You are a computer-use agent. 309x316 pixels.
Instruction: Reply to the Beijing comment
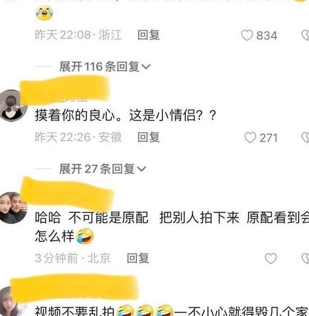[x=138, y=258]
